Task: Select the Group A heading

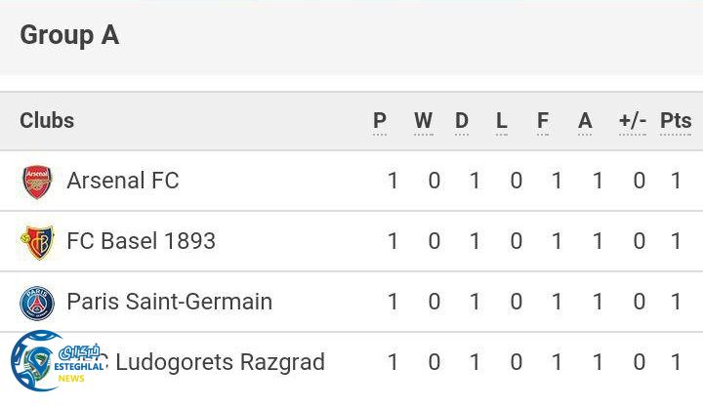Action: coord(69,35)
